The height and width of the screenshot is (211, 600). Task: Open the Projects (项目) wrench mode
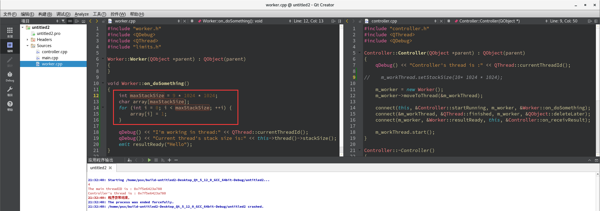click(10, 91)
